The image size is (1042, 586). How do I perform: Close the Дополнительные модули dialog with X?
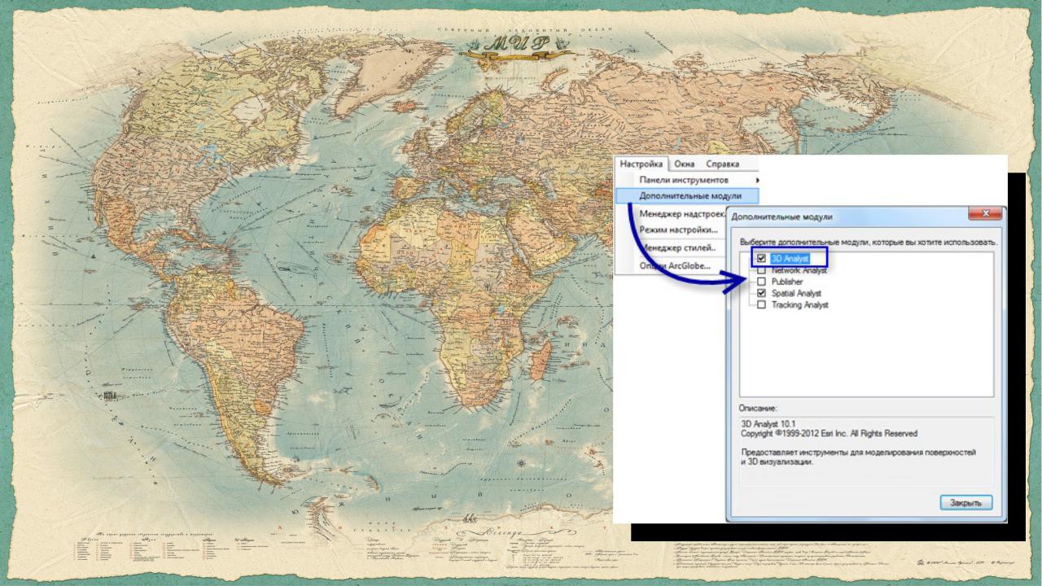[x=985, y=214]
